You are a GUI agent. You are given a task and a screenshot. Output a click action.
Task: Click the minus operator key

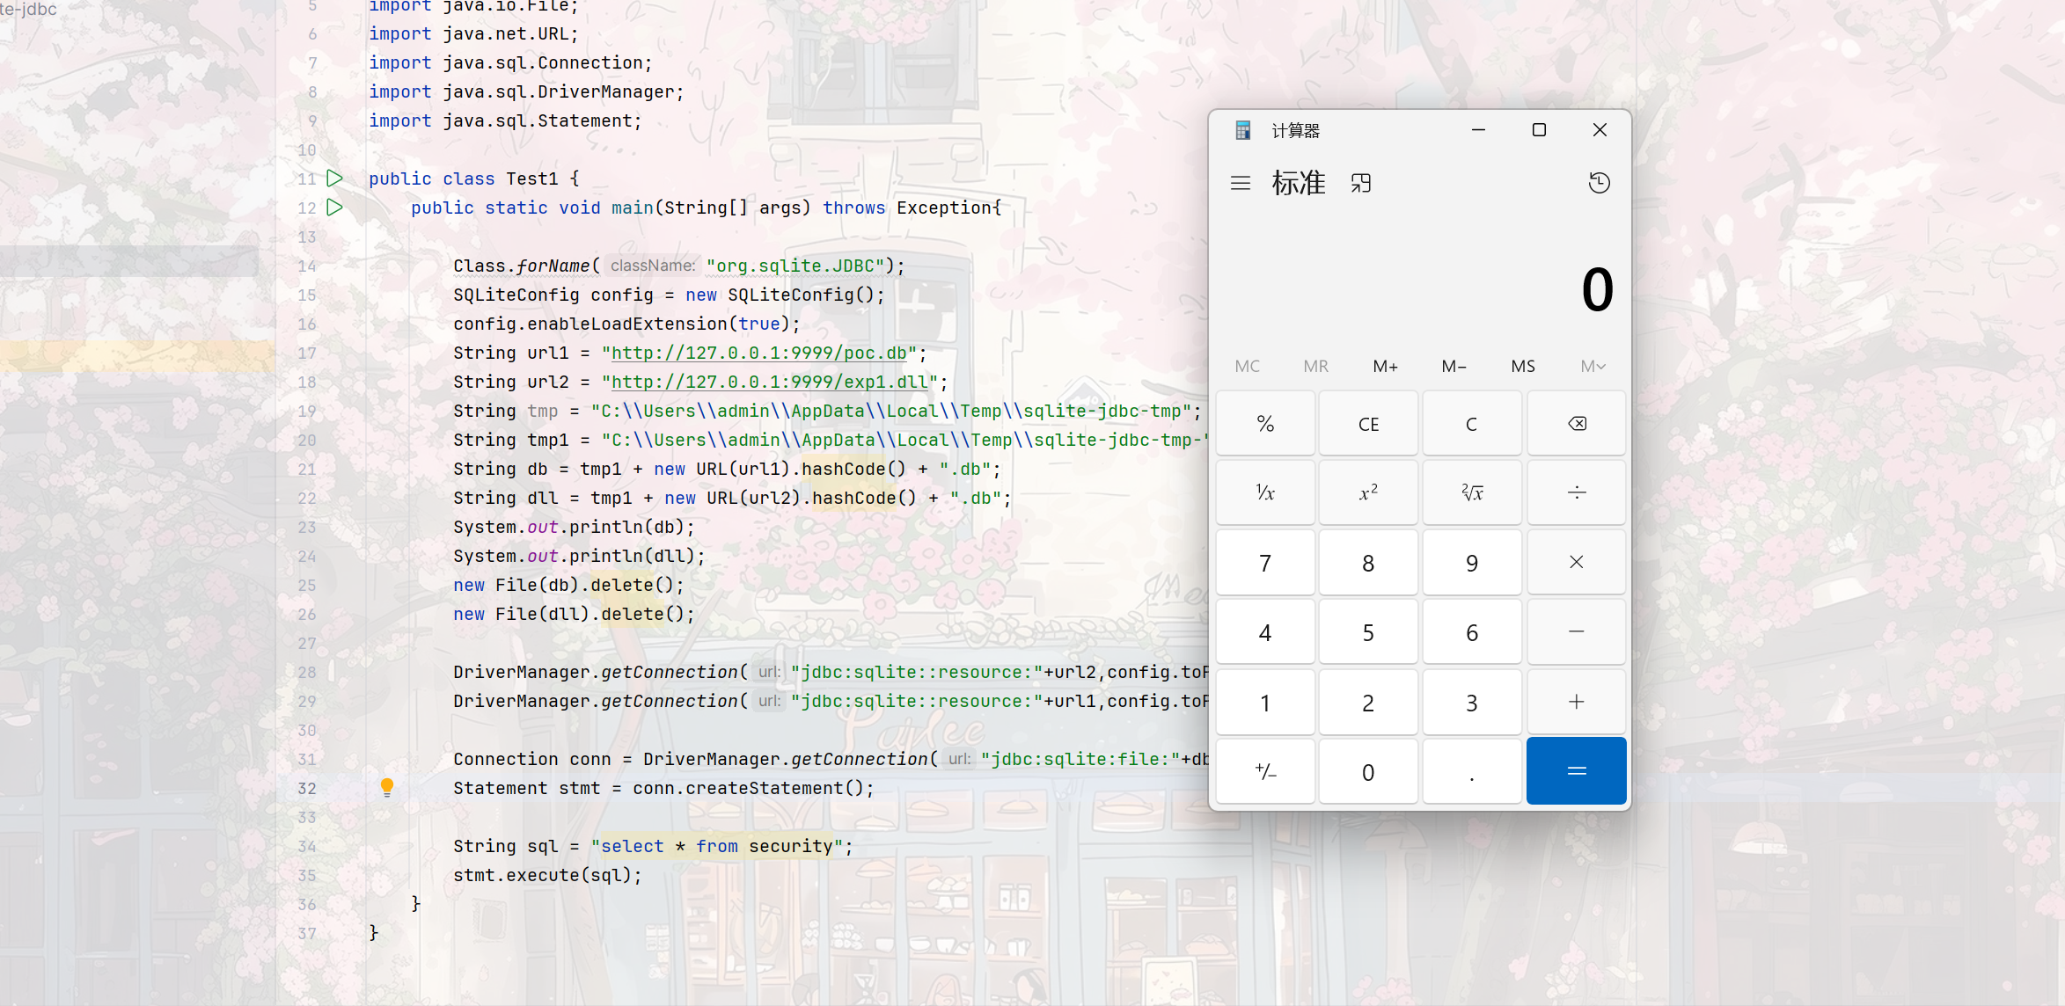[x=1577, y=631]
